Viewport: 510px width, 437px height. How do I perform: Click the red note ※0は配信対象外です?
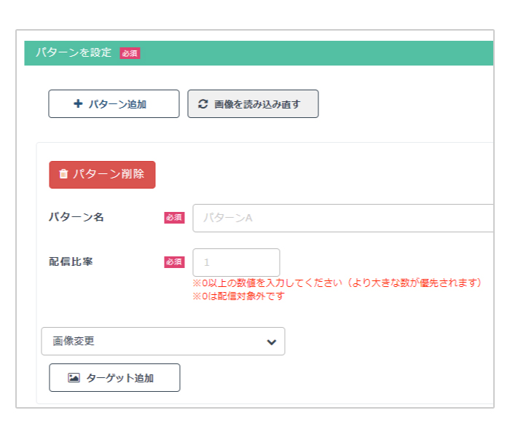point(239,296)
